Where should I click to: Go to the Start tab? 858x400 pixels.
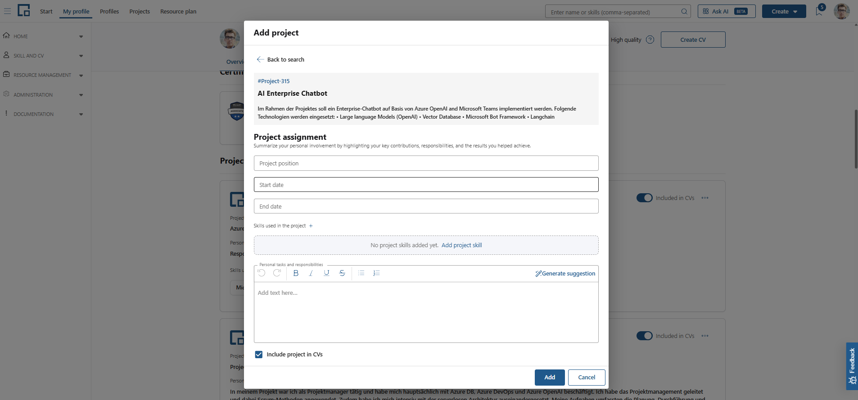click(x=46, y=12)
